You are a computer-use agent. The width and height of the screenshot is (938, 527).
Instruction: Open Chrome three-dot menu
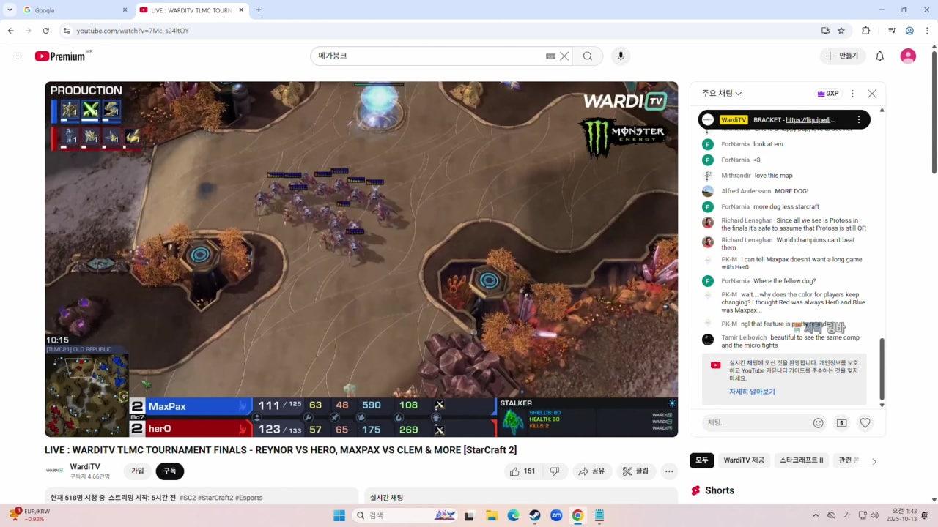(926, 31)
